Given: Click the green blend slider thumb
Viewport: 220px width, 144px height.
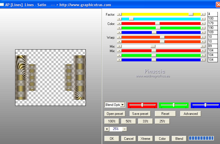Looking at the screenshot, I should (174, 105).
